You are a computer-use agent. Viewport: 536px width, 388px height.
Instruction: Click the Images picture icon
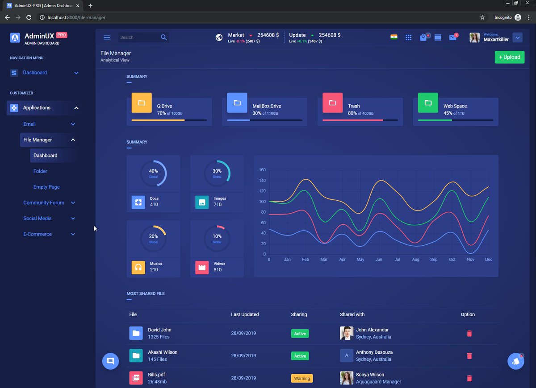point(202,202)
